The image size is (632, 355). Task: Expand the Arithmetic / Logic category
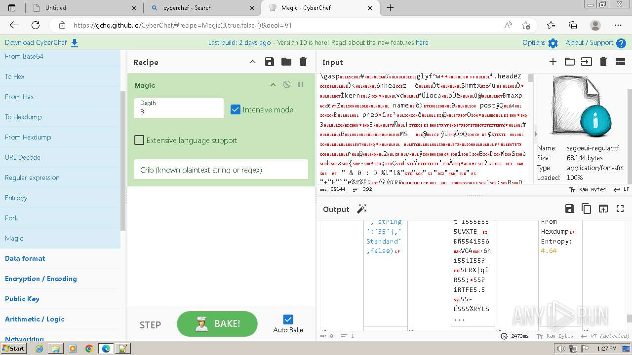pos(35,319)
